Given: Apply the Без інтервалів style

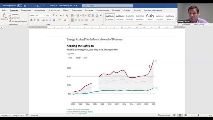Looking at the screenshot, I should (x=120, y=17).
